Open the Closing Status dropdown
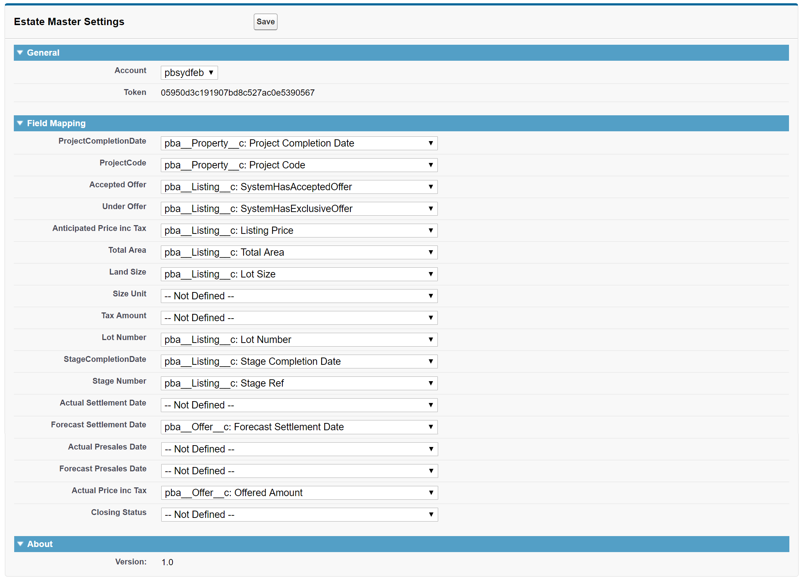 pyautogui.click(x=299, y=515)
